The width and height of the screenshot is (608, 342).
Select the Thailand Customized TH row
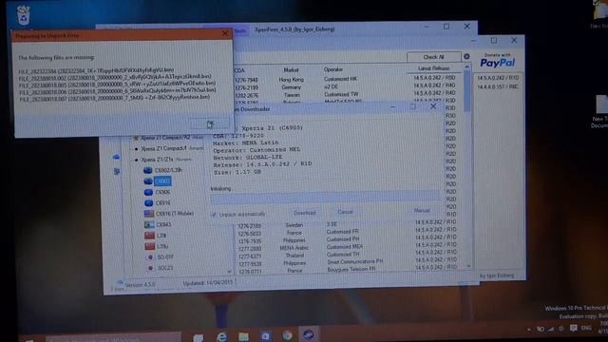click(347, 256)
